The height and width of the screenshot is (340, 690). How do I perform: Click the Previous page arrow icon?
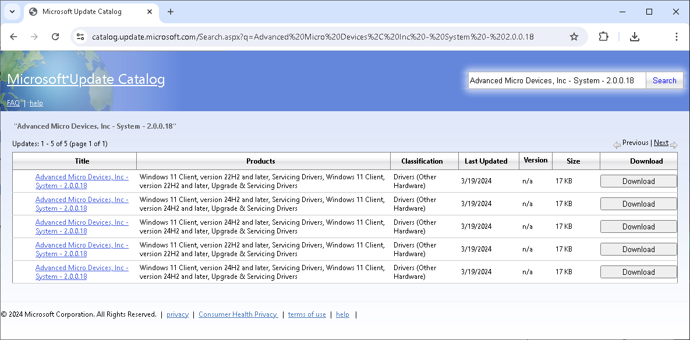tap(617, 145)
